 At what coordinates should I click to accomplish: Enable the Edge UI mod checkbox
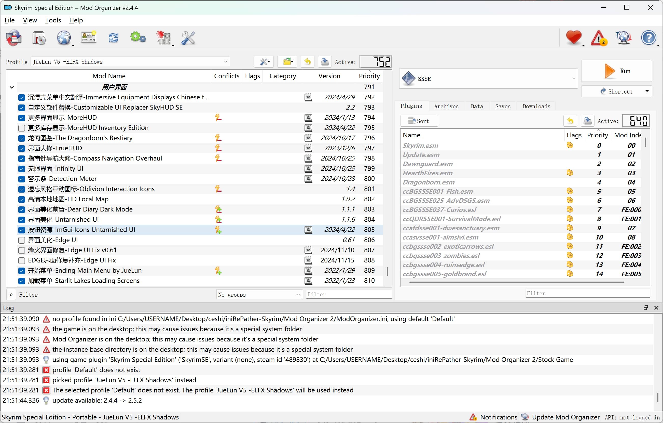point(21,240)
